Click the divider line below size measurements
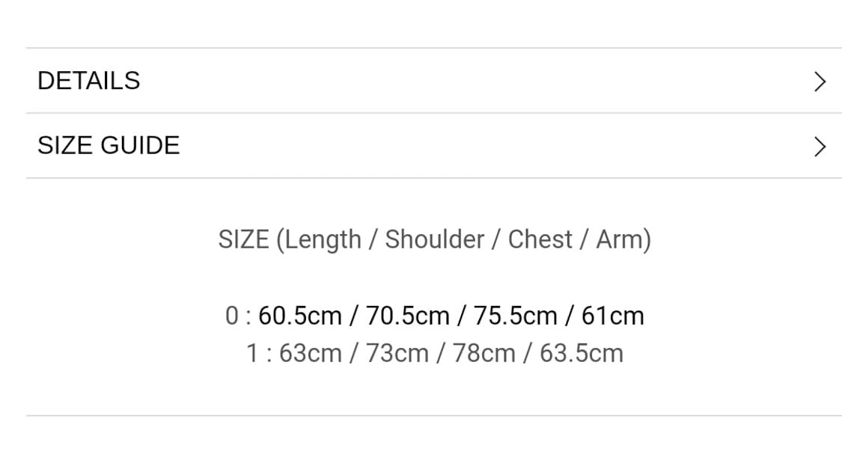This screenshot has height=475, width=842. pyautogui.click(x=434, y=416)
